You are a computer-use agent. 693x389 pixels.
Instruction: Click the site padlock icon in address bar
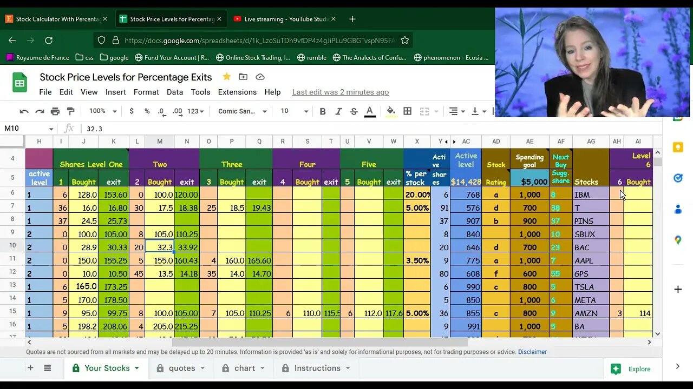coord(115,41)
